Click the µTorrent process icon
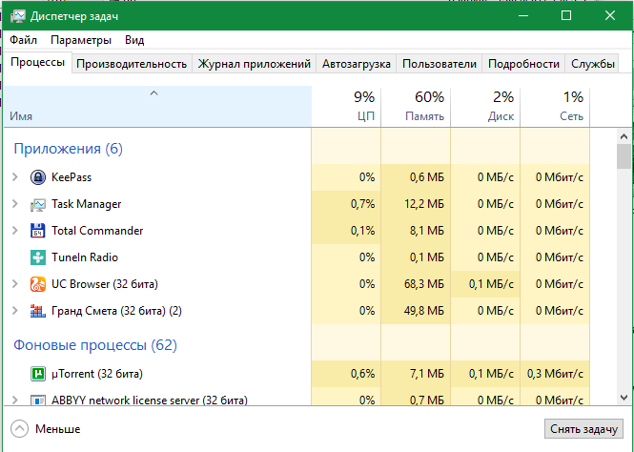Screen dimensions: 634x452 38,374
